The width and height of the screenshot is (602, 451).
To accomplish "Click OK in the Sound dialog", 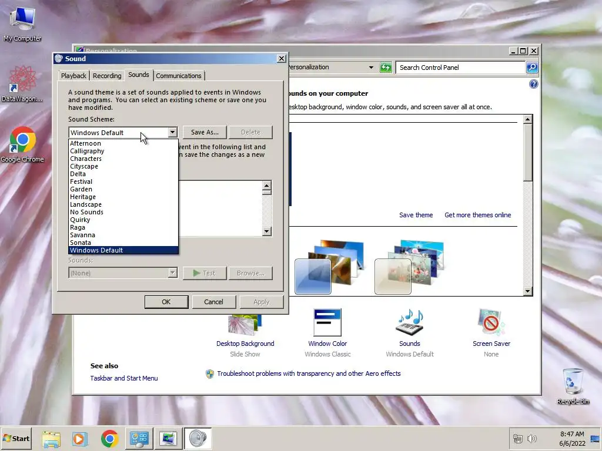I will tap(166, 302).
